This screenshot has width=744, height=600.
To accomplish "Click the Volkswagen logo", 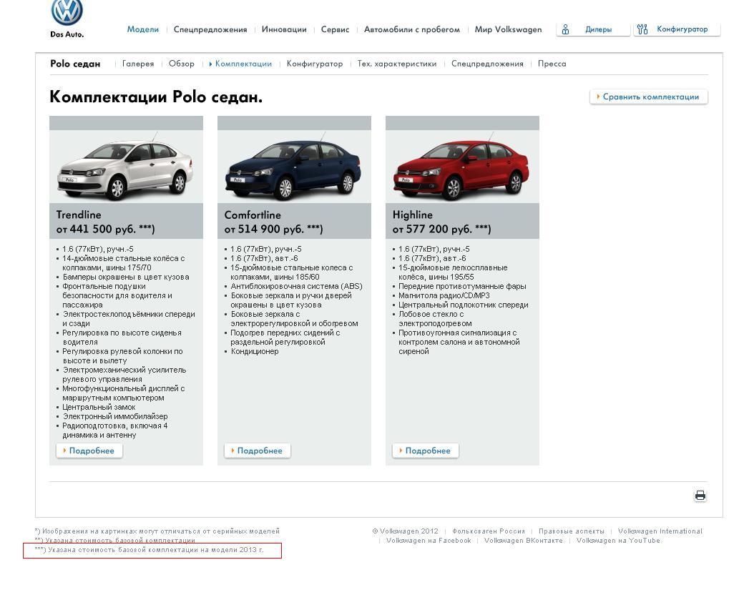I will 67,13.
